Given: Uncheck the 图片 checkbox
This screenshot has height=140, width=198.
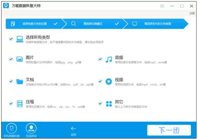Looking at the screenshot, I should pos(11,59).
